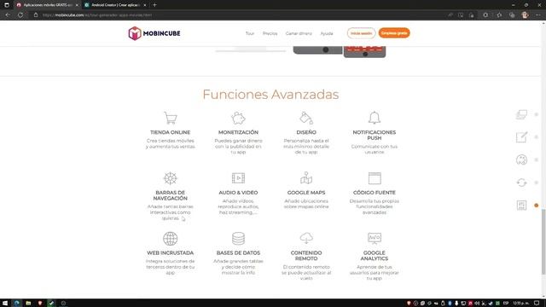This screenshot has width=546, height=307.
Task: Click the edit pencil icon in right sidebar
Action: tap(521, 137)
